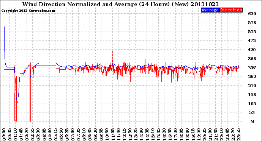
Task: Click the 21:35 time axis label
Action: point(216,134)
